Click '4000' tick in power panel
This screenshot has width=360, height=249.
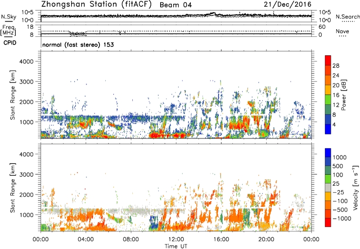coord(27,62)
